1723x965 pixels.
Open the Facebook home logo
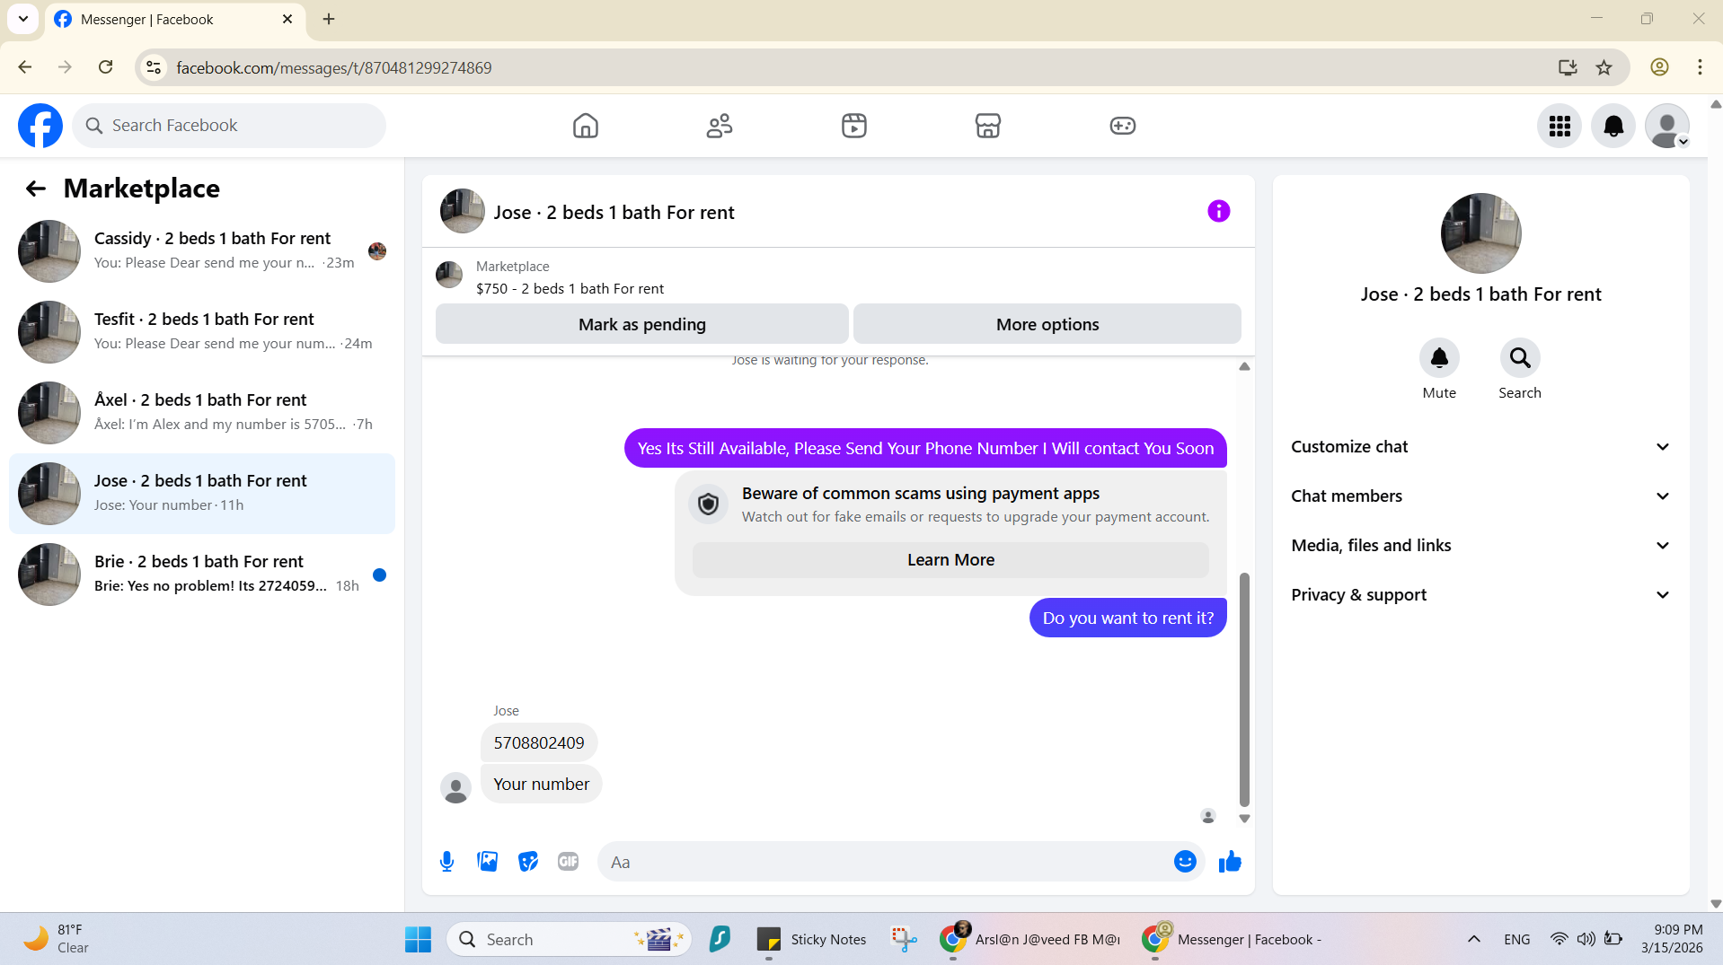pyautogui.click(x=40, y=126)
